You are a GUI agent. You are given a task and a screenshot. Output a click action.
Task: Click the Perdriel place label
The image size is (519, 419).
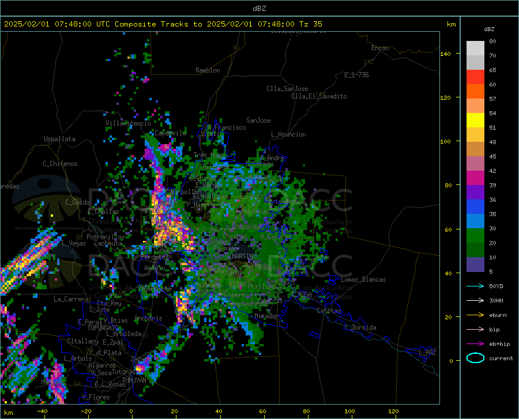(x=155, y=256)
